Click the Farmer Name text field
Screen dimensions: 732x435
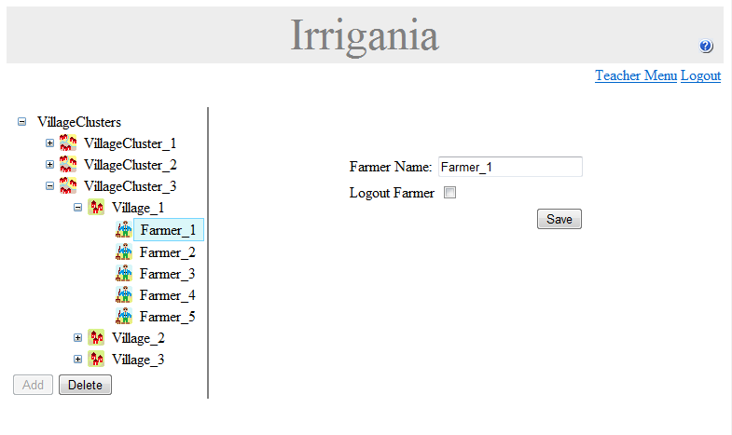pyautogui.click(x=509, y=168)
